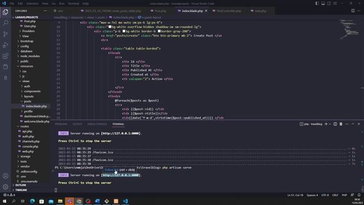
Task: Open Google Chrome from the taskbar
Action: click(79, 201)
